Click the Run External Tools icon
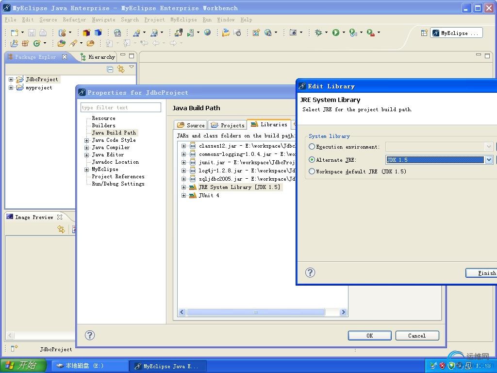 click(370, 33)
